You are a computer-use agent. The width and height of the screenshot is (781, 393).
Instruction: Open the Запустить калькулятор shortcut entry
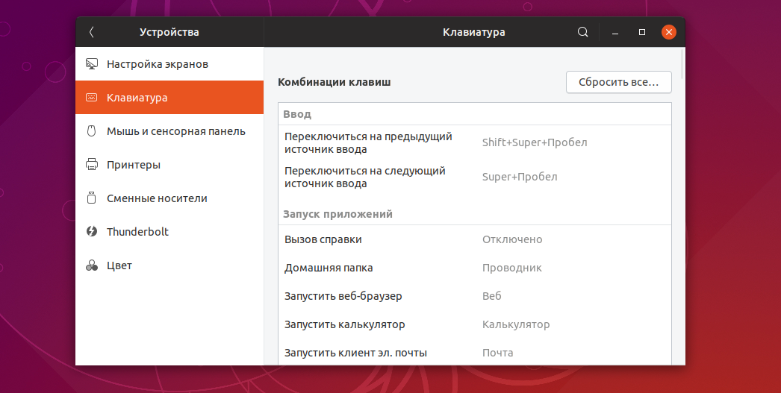point(474,324)
